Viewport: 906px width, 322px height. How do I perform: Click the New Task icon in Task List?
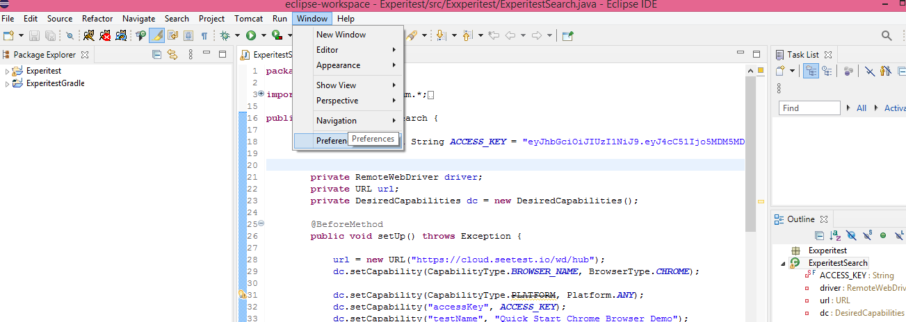[x=780, y=71]
